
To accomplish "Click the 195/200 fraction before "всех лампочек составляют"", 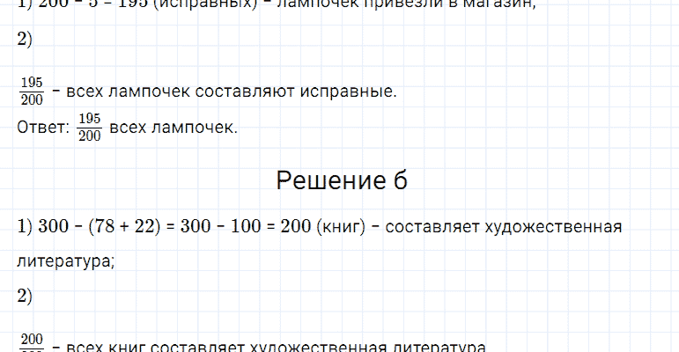I will pyautogui.click(x=31, y=91).
